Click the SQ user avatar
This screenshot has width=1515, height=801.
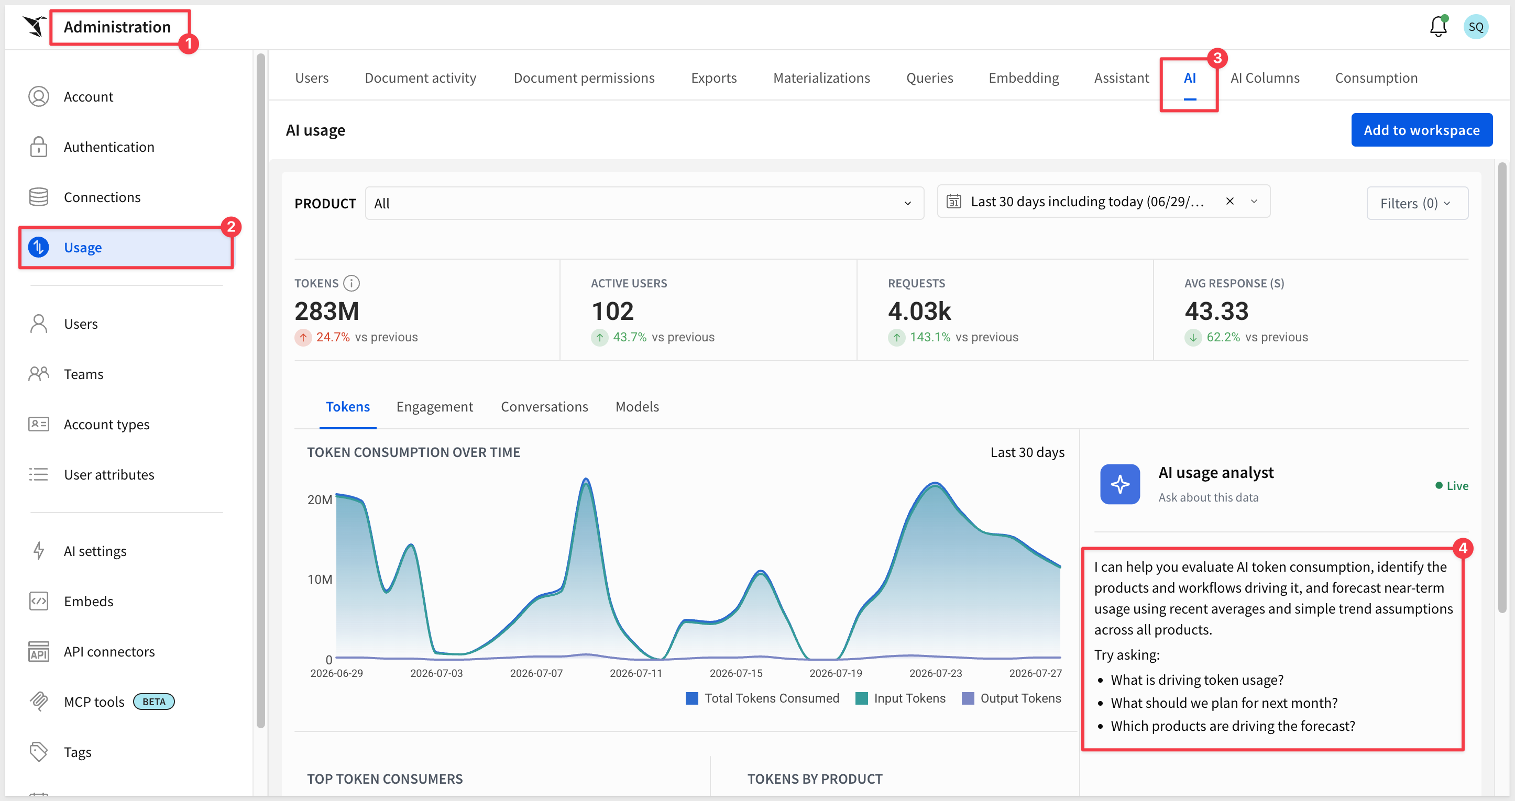pyautogui.click(x=1476, y=27)
